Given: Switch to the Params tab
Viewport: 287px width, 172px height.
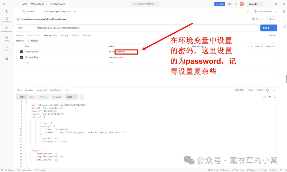Looking at the screenshot, I should 20,35.
